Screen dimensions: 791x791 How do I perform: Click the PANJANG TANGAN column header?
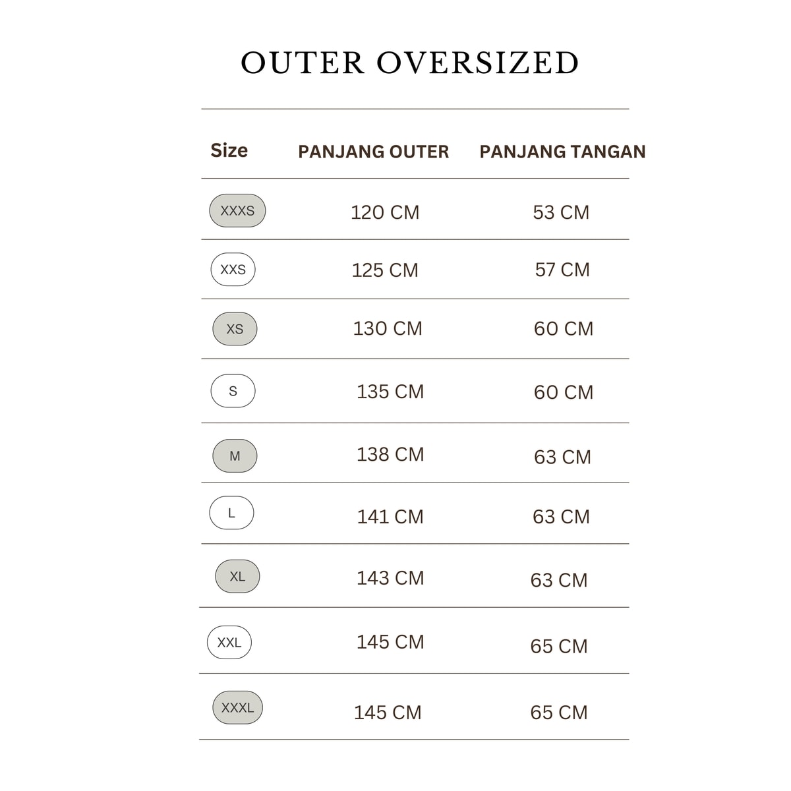[x=562, y=152]
